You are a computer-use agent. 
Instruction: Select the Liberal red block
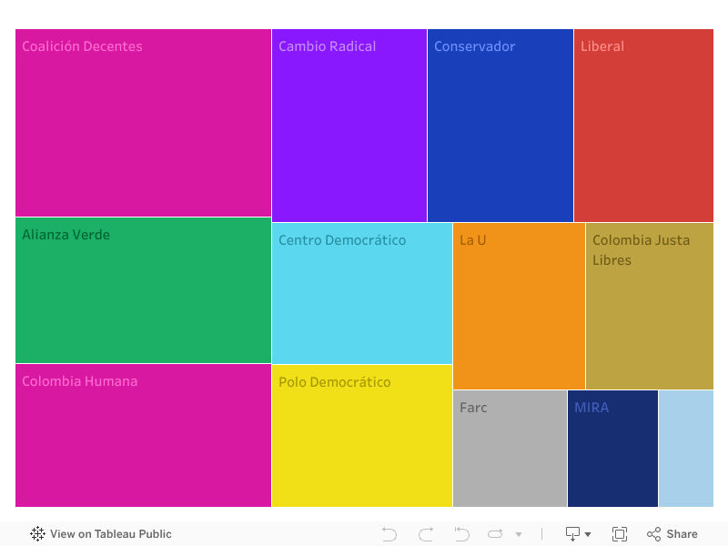click(643, 126)
